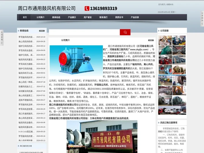Select 资质证书 navigation item

(x=119, y=17)
